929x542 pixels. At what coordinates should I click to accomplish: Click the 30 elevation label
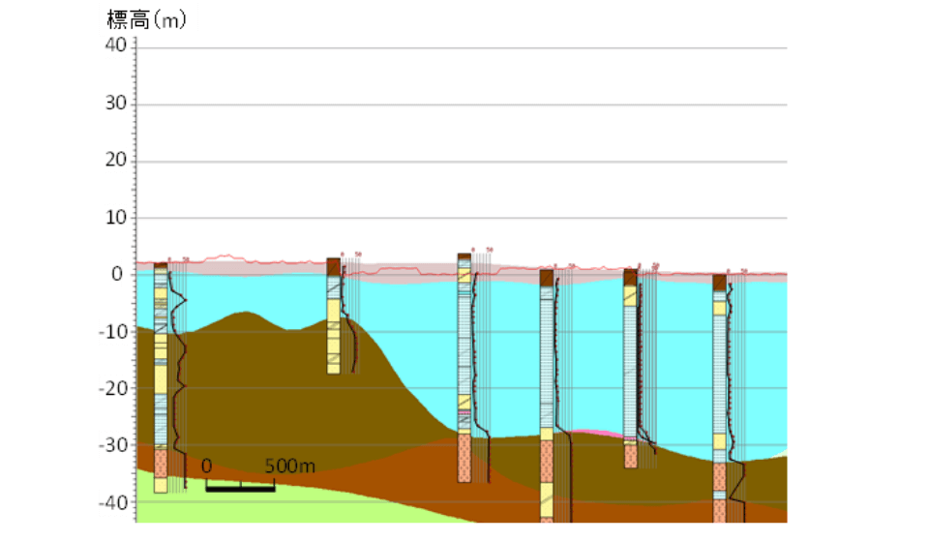[115, 103]
